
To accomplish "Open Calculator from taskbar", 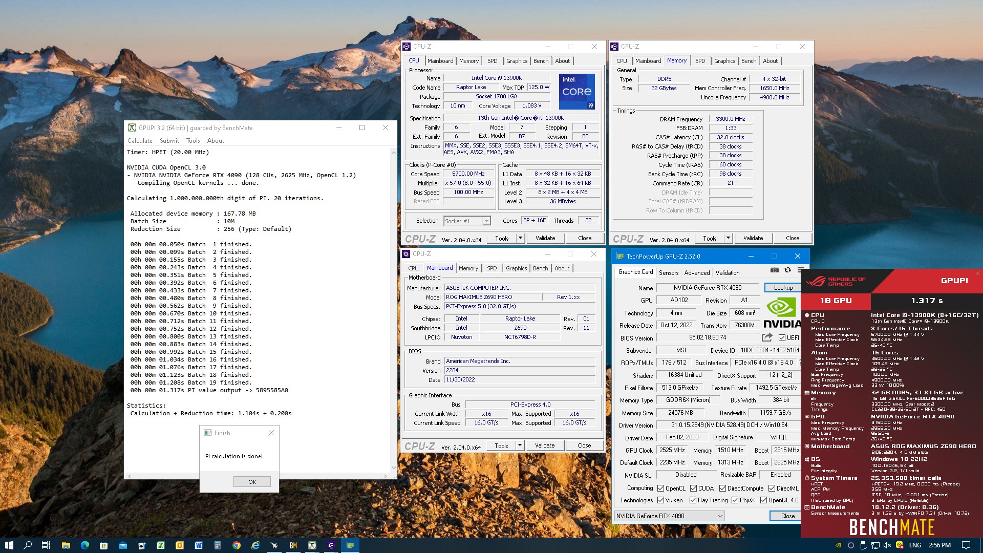I will [217, 545].
